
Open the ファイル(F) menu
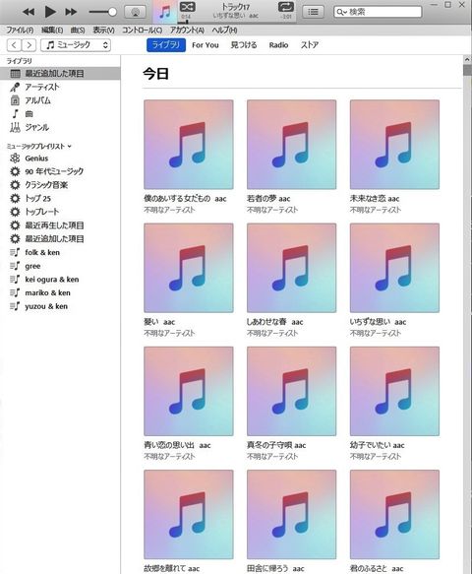20,30
